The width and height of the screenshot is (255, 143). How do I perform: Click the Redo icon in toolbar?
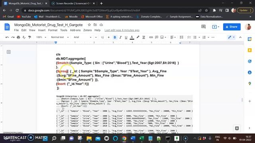coord(13,37)
